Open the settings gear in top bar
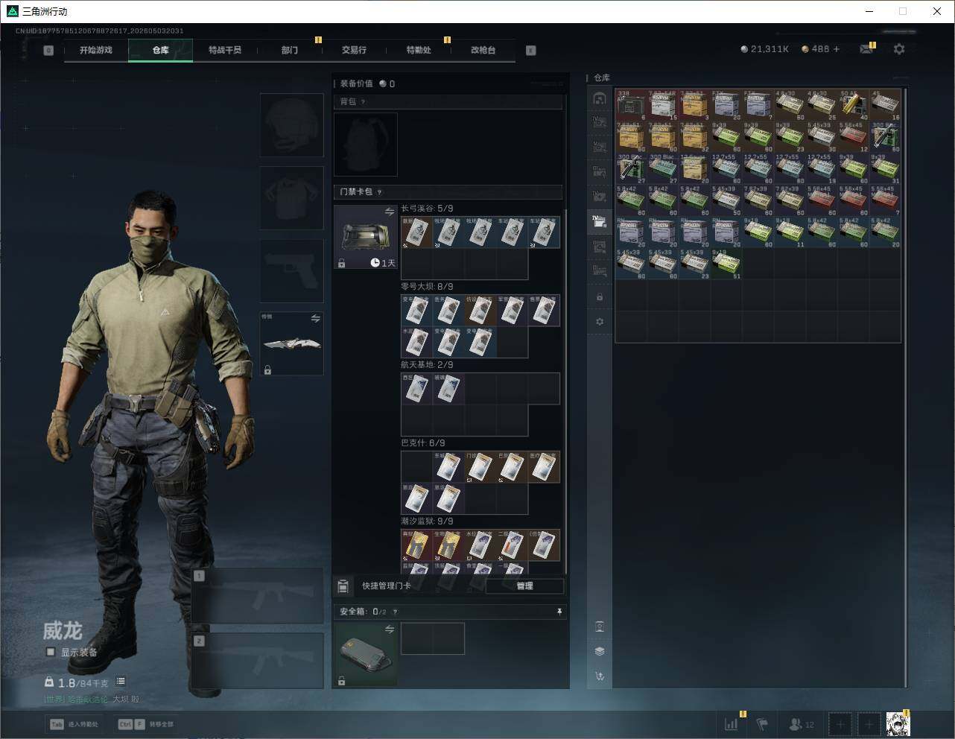The image size is (955, 739). tap(899, 49)
